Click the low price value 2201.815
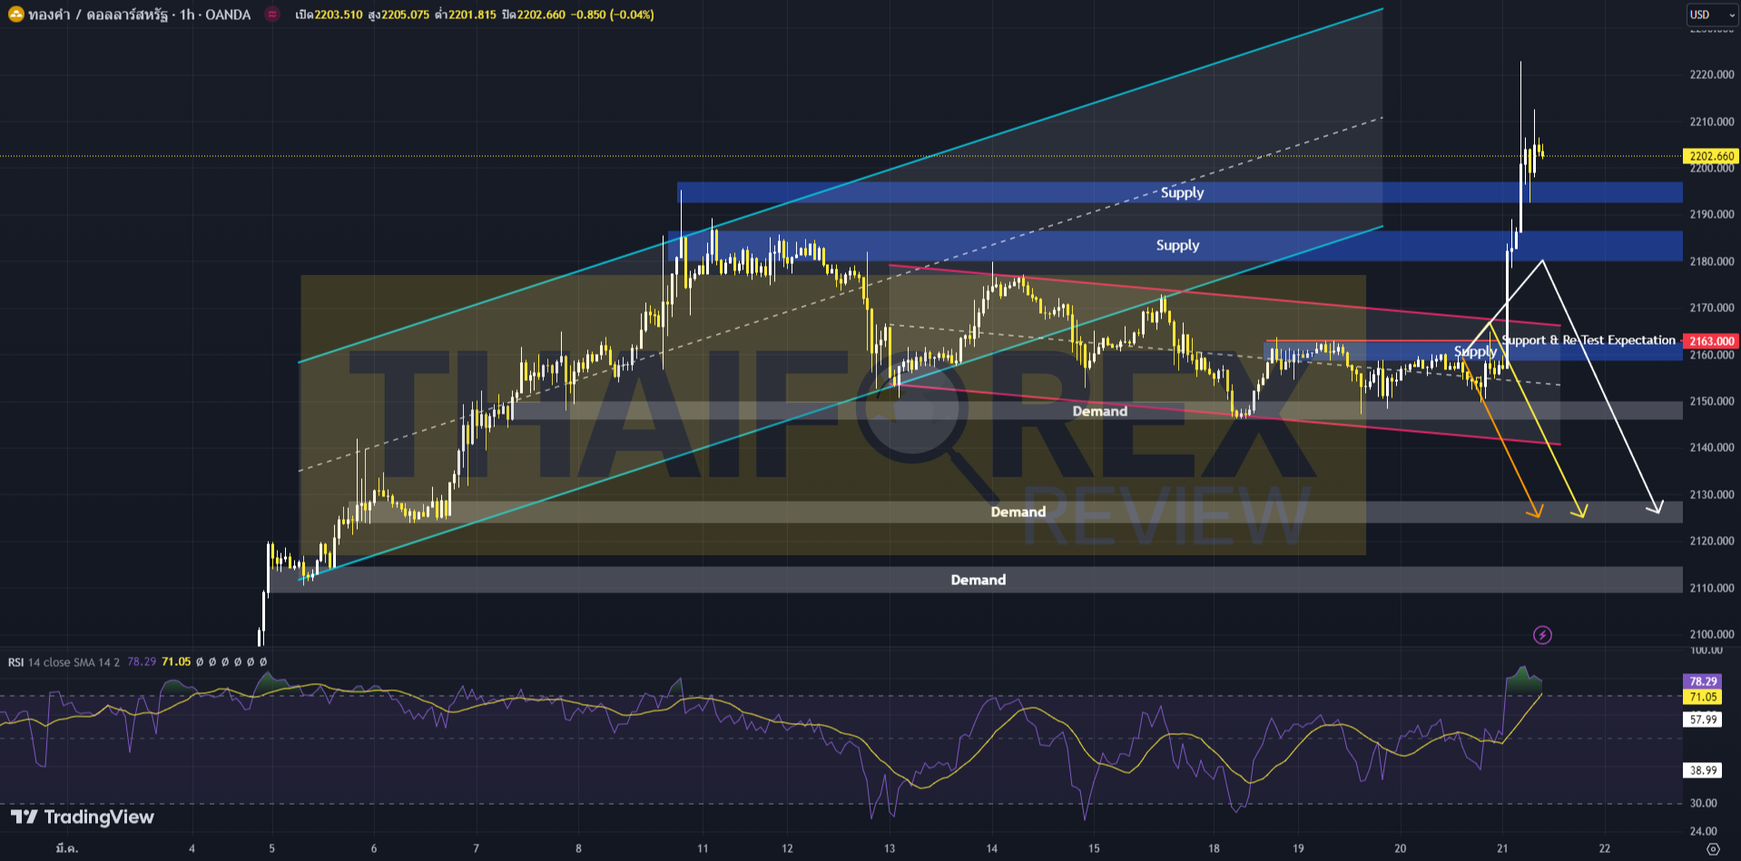The width and height of the screenshot is (1741, 861). [472, 15]
